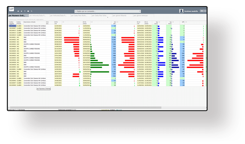Click the star favorites icon

tap(21, 11)
